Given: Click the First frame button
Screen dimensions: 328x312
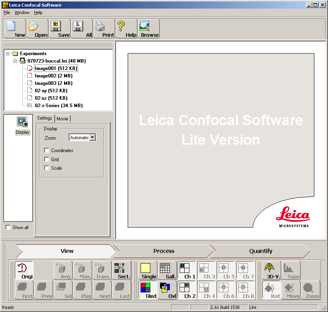Looking at the screenshot, I should point(24,290).
